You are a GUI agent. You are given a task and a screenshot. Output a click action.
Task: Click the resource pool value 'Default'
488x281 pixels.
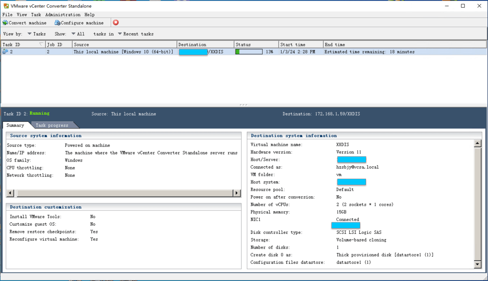coord(345,190)
